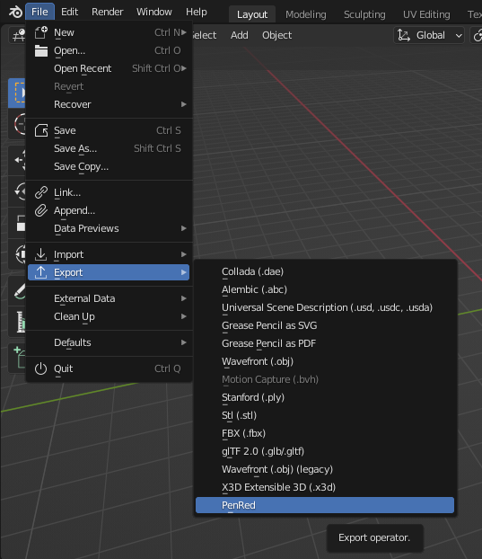Screen dimensions: 482x559
Task: Click the Open folder icon
Action: click(41, 50)
